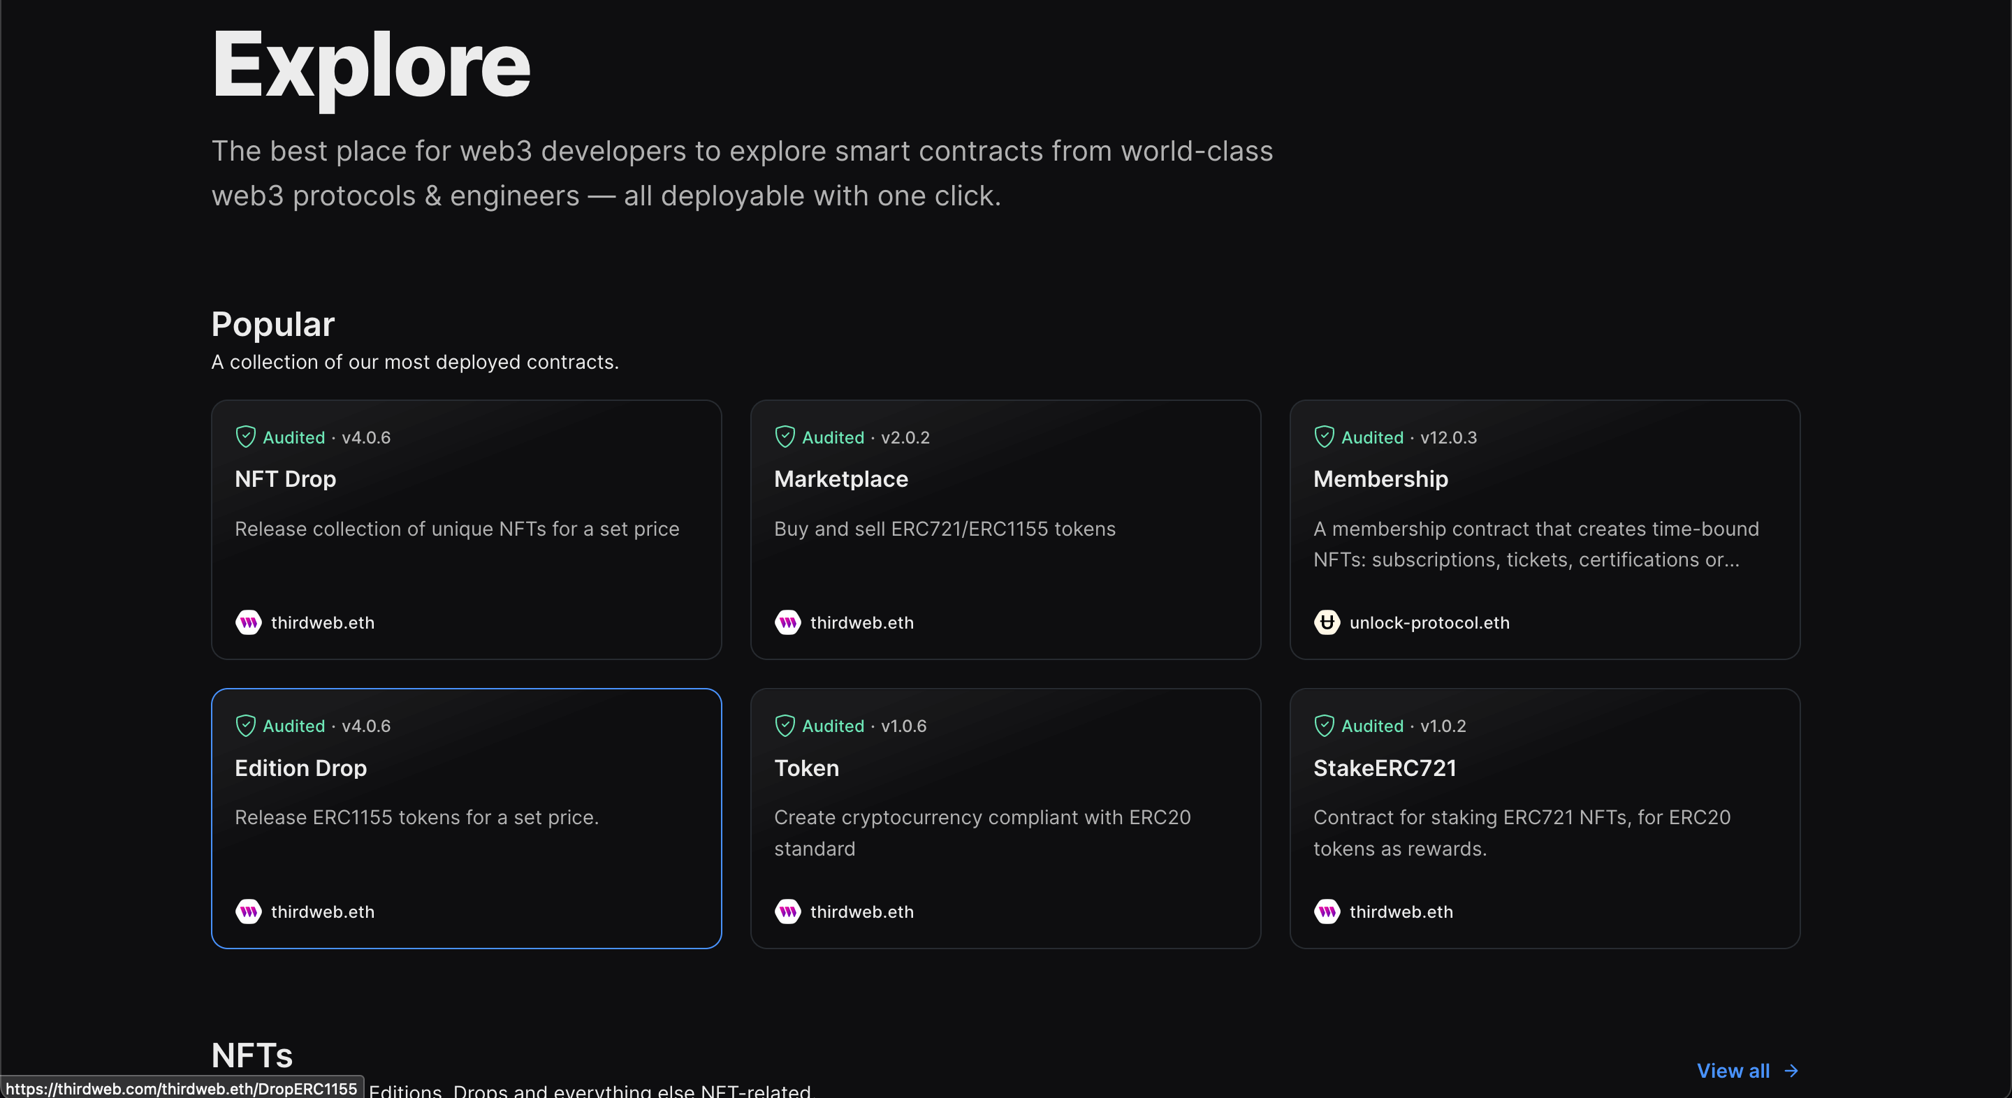Click the Audited shield icon on Membership
This screenshot has height=1098, width=2012.
(1323, 437)
